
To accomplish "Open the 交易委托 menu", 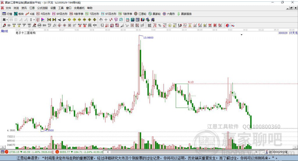I will pyautogui.click(x=79, y=8).
